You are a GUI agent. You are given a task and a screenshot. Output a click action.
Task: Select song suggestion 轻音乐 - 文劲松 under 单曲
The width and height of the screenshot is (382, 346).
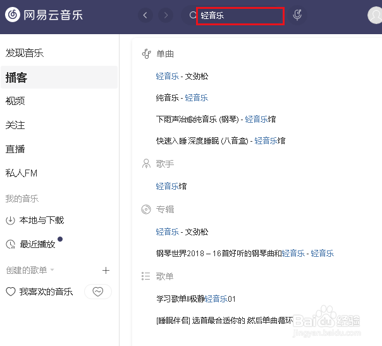click(182, 77)
